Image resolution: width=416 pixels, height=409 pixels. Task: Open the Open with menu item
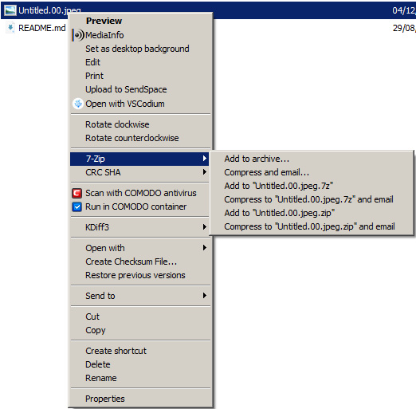(x=139, y=248)
